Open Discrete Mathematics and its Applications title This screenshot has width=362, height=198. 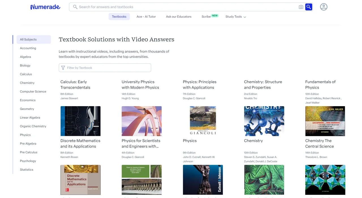point(80,143)
